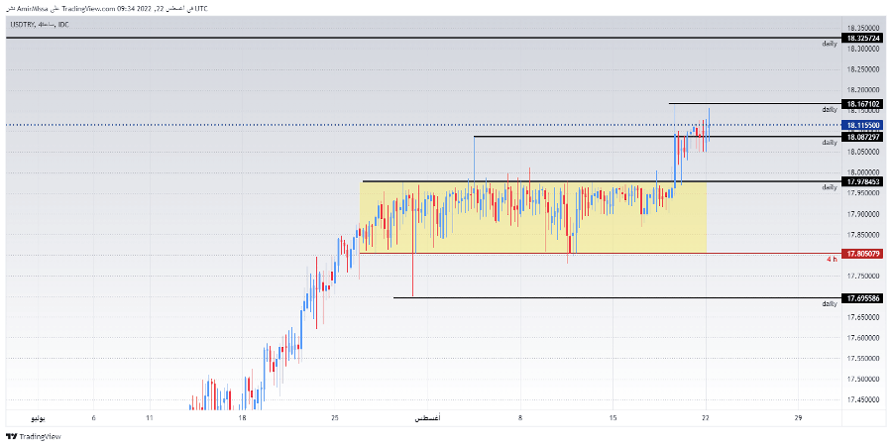892x447 pixels.
Task: Click the blue current price label 18.115500
Action: pos(863,125)
